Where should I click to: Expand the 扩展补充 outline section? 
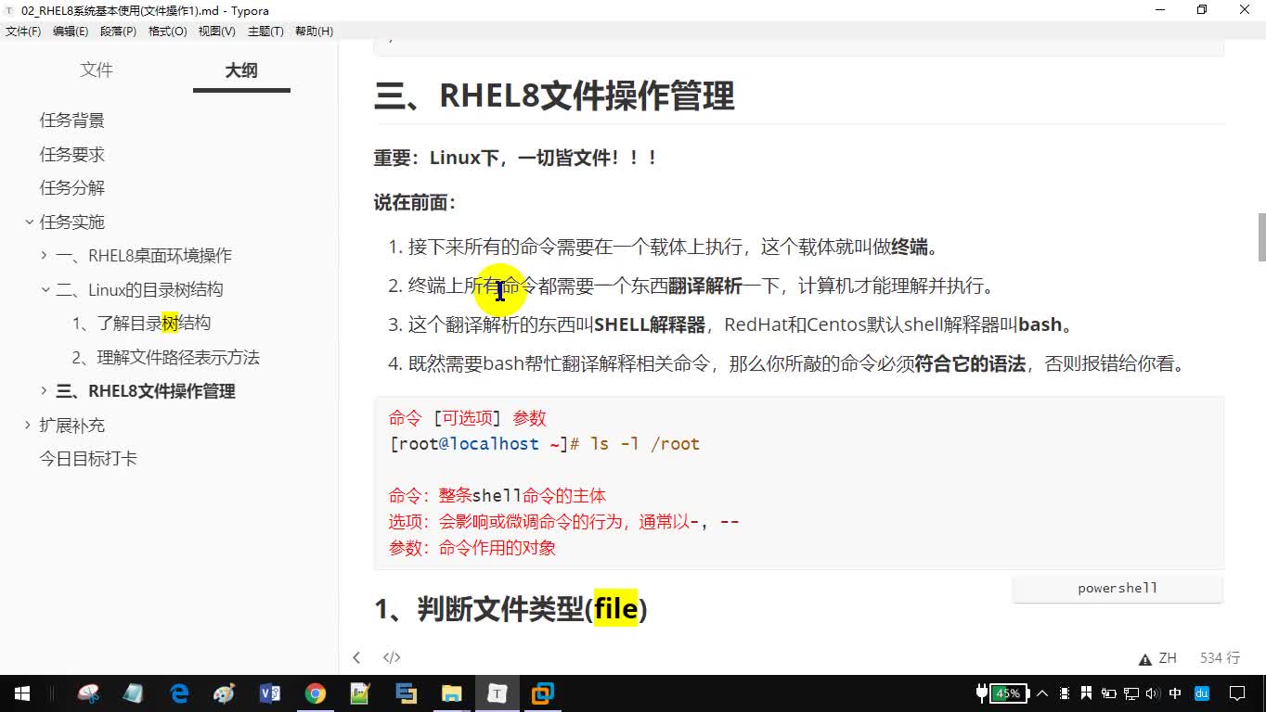(28, 426)
